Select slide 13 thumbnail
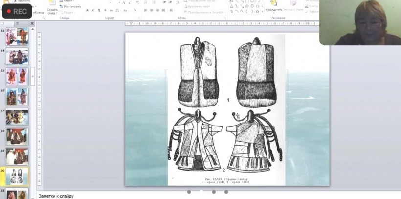This screenshot has width=401, height=199. pos(17,37)
